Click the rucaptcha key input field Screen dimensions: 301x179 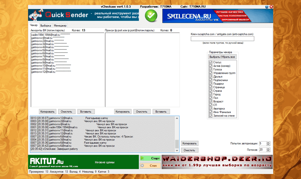tap(222, 39)
